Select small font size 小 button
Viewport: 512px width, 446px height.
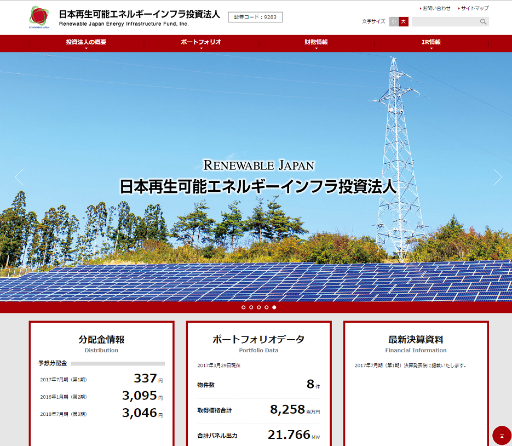pos(394,21)
